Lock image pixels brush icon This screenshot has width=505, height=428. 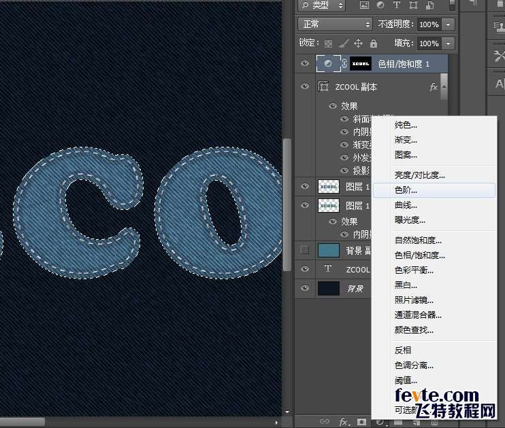pos(344,43)
